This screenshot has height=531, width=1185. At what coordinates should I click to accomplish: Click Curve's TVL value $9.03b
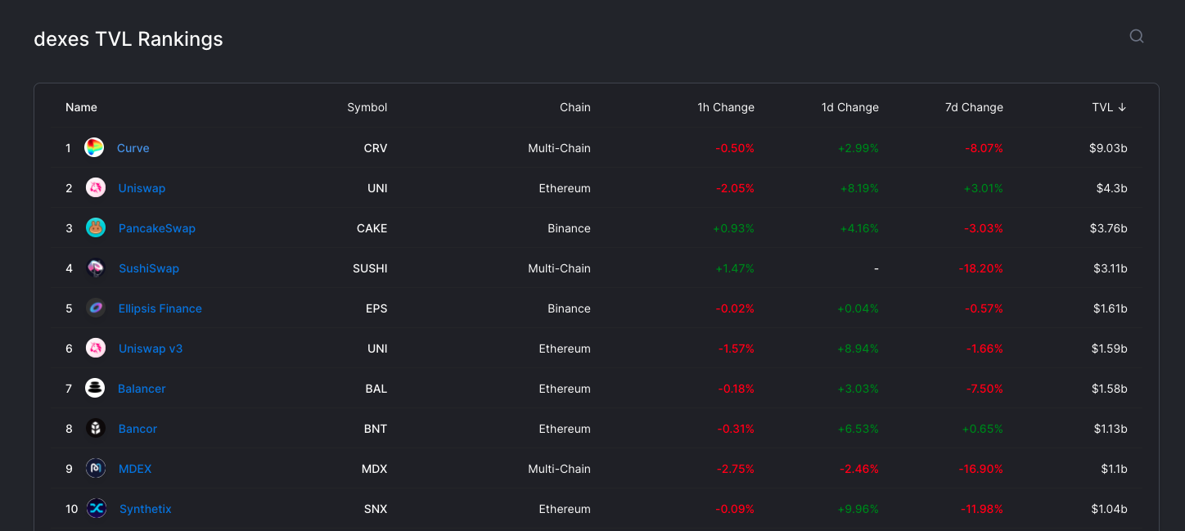(x=1108, y=148)
